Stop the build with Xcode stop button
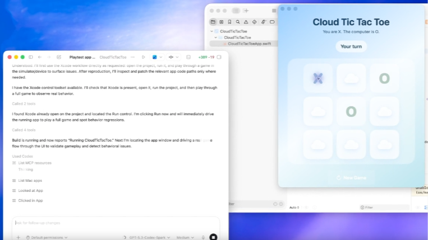 click(x=274, y=11)
